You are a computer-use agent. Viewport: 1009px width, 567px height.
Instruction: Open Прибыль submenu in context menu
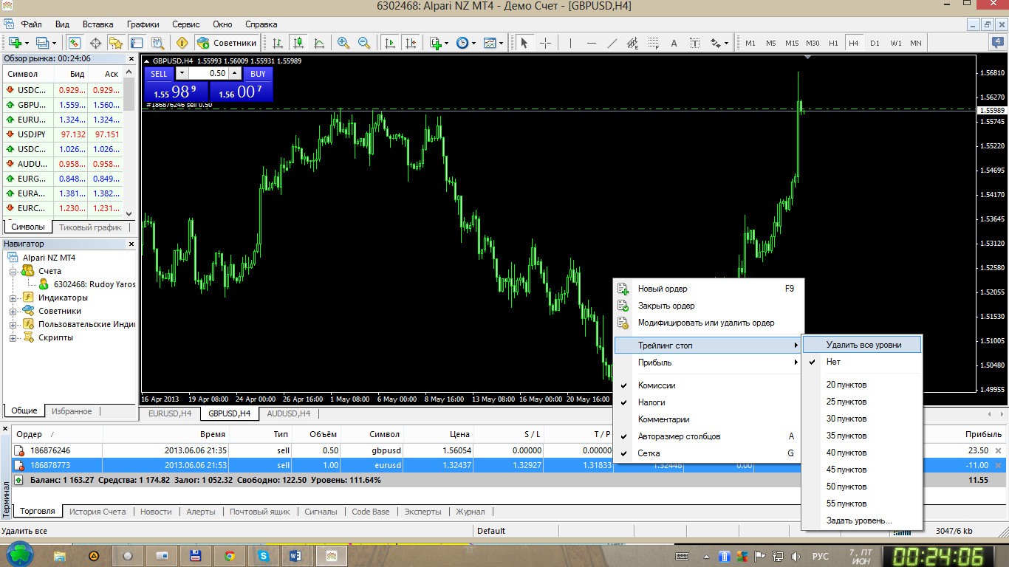point(708,362)
